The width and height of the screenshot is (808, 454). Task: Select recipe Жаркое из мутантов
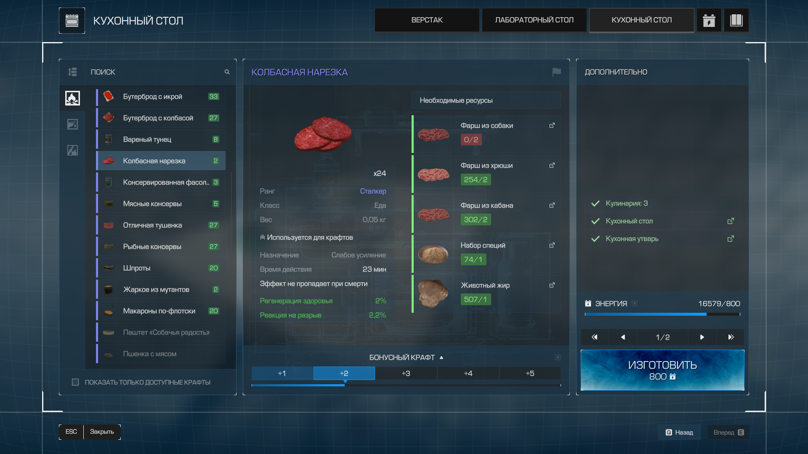click(x=161, y=290)
